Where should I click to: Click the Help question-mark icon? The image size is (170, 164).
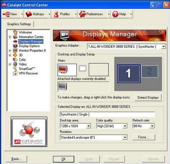(x=115, y=14)
